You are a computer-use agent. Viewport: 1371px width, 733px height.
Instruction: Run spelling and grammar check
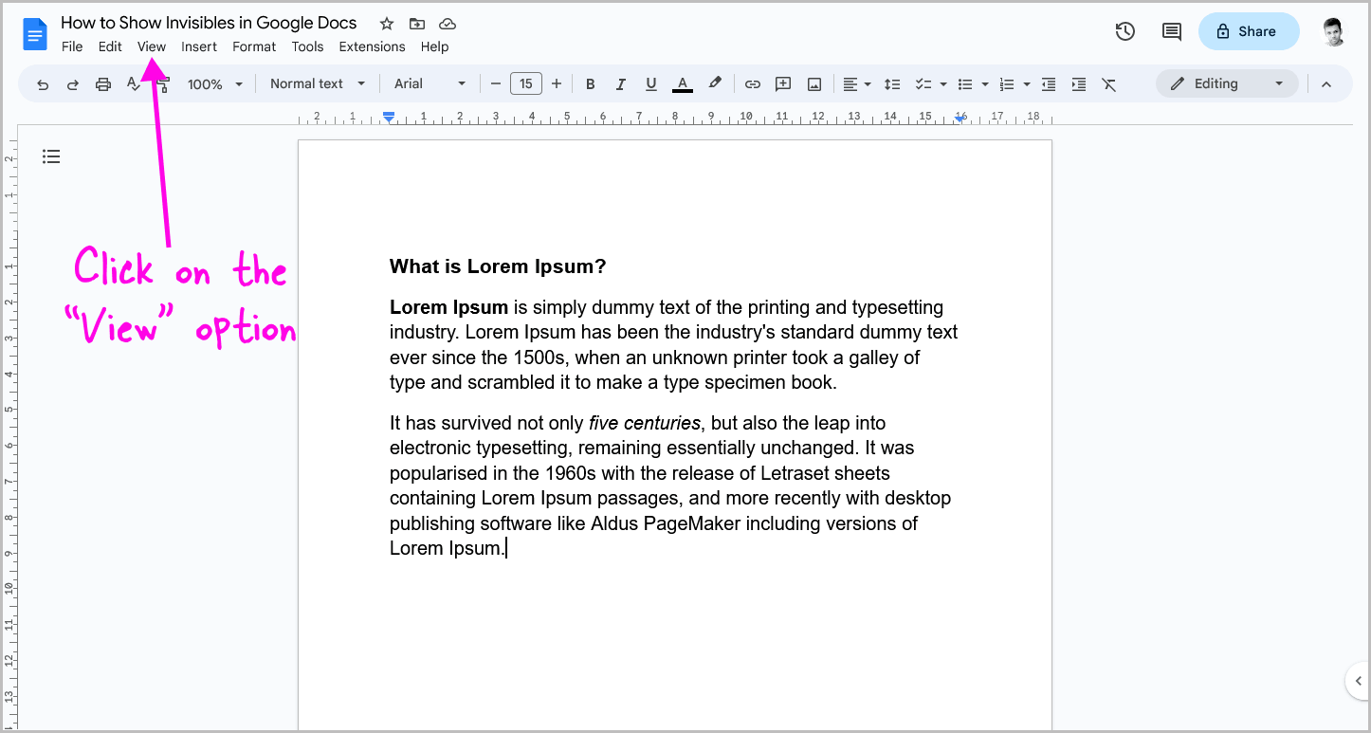(x=135, y=83)
